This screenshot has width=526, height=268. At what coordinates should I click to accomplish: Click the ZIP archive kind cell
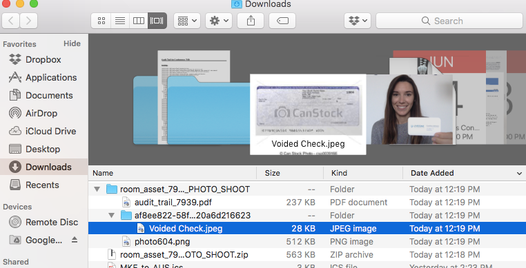pos(351,255)
